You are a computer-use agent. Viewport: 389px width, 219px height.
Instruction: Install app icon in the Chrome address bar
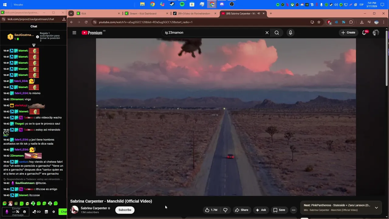[x=312, y=22]
